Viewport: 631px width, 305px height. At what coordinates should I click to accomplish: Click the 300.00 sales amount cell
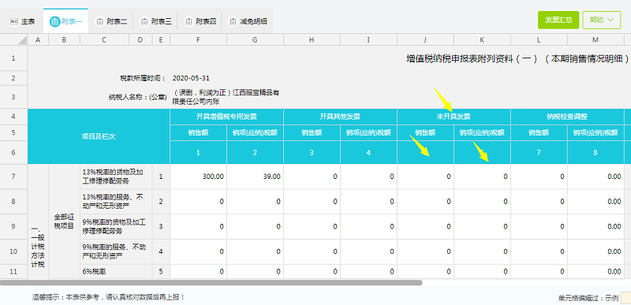click(199, 177)
